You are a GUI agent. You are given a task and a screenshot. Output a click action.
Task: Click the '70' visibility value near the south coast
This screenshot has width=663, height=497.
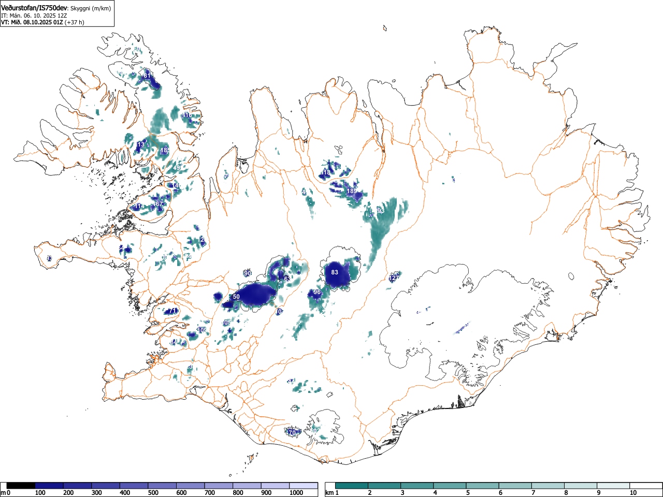coord(292,432)
